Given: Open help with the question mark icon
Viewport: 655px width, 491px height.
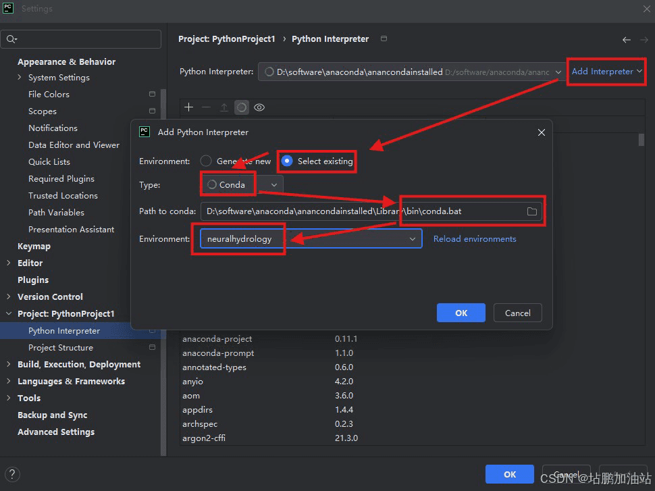Looking at the screenshot, I should click(x=12, y=474).
